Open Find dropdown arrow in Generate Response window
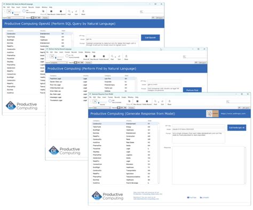 click(159, 102)
